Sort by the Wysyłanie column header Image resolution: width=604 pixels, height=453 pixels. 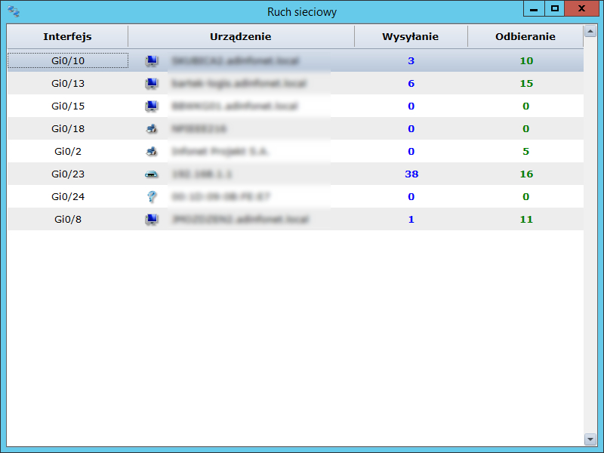[x=410, y=36]
